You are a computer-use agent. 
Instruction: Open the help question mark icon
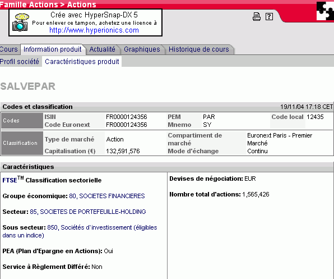269,16
